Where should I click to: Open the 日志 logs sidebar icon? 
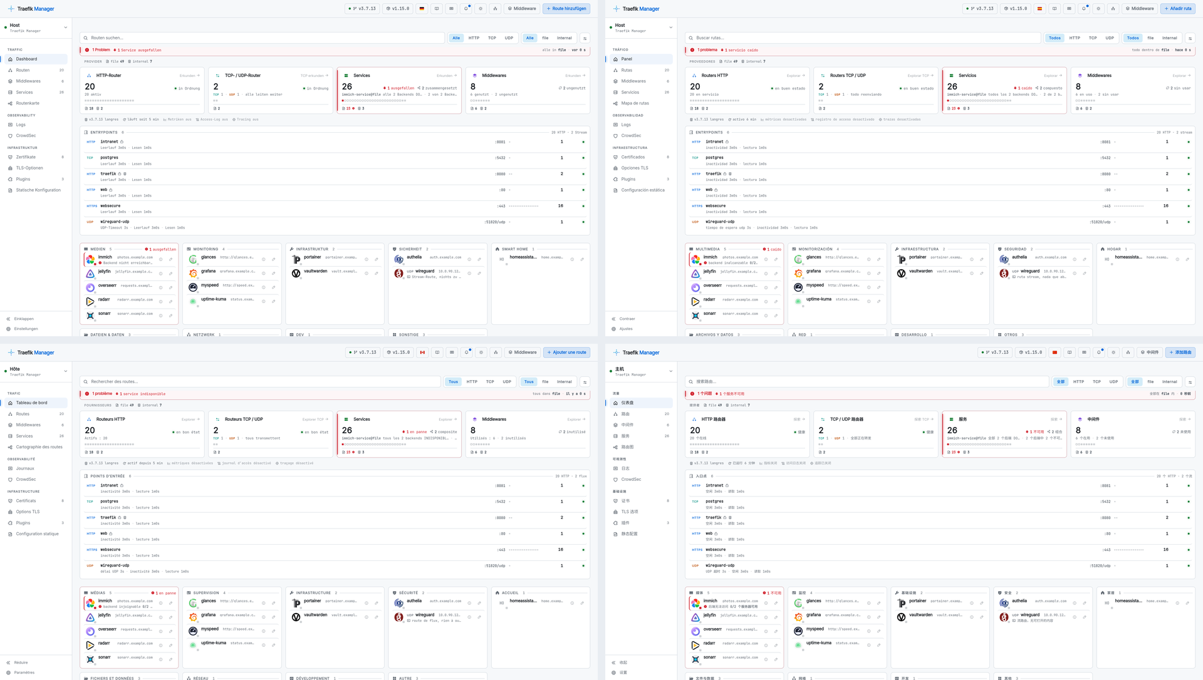tap(615, 468)
